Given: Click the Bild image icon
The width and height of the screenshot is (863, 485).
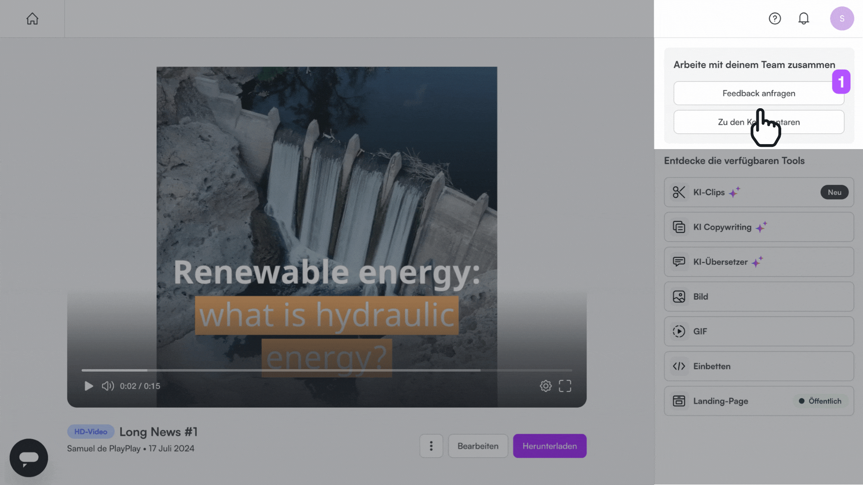Looking at the screenshot, I should tap(679, 296).
